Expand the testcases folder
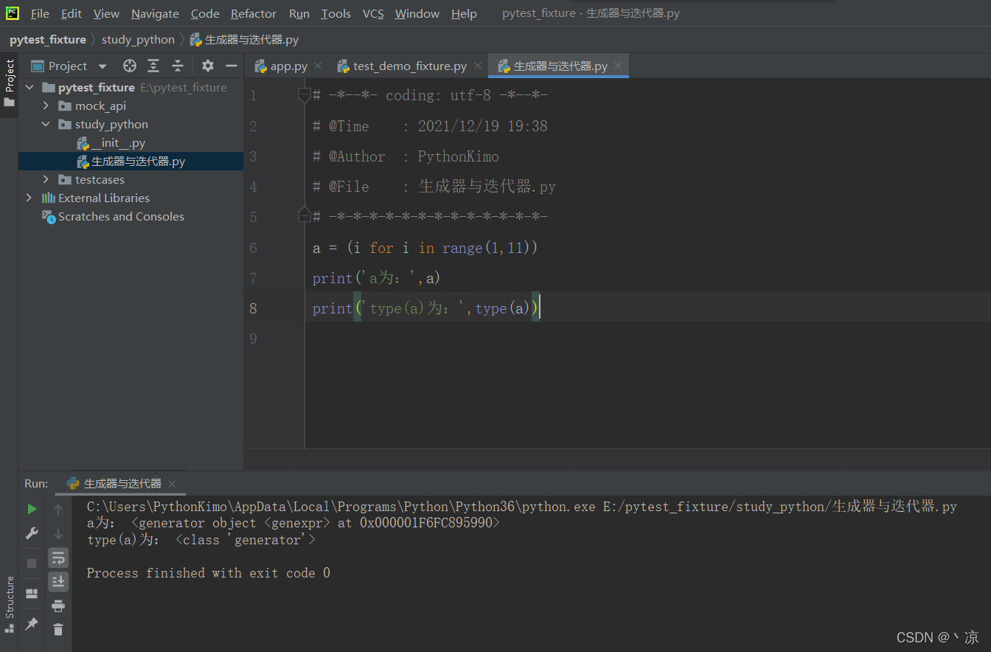 tap(46, 179)
